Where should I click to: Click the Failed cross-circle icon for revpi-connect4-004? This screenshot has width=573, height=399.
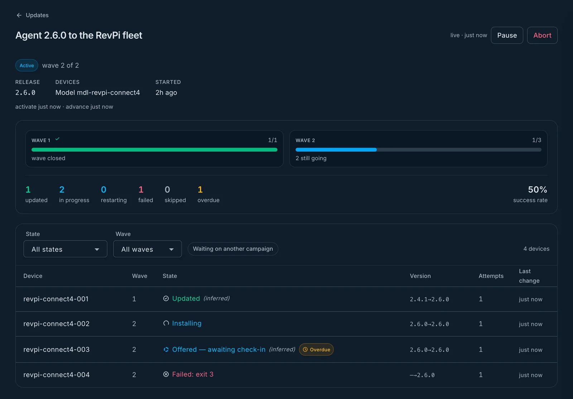[x=166, y=374]
